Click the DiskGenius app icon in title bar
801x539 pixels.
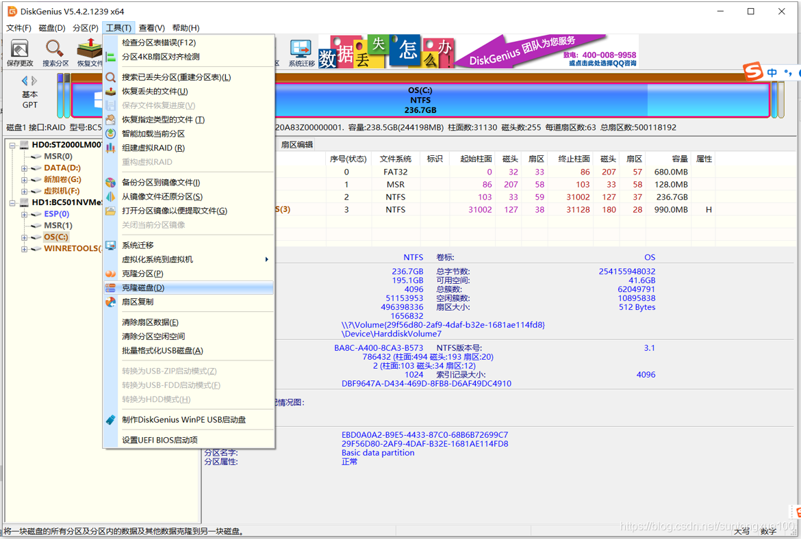point(12,11)
